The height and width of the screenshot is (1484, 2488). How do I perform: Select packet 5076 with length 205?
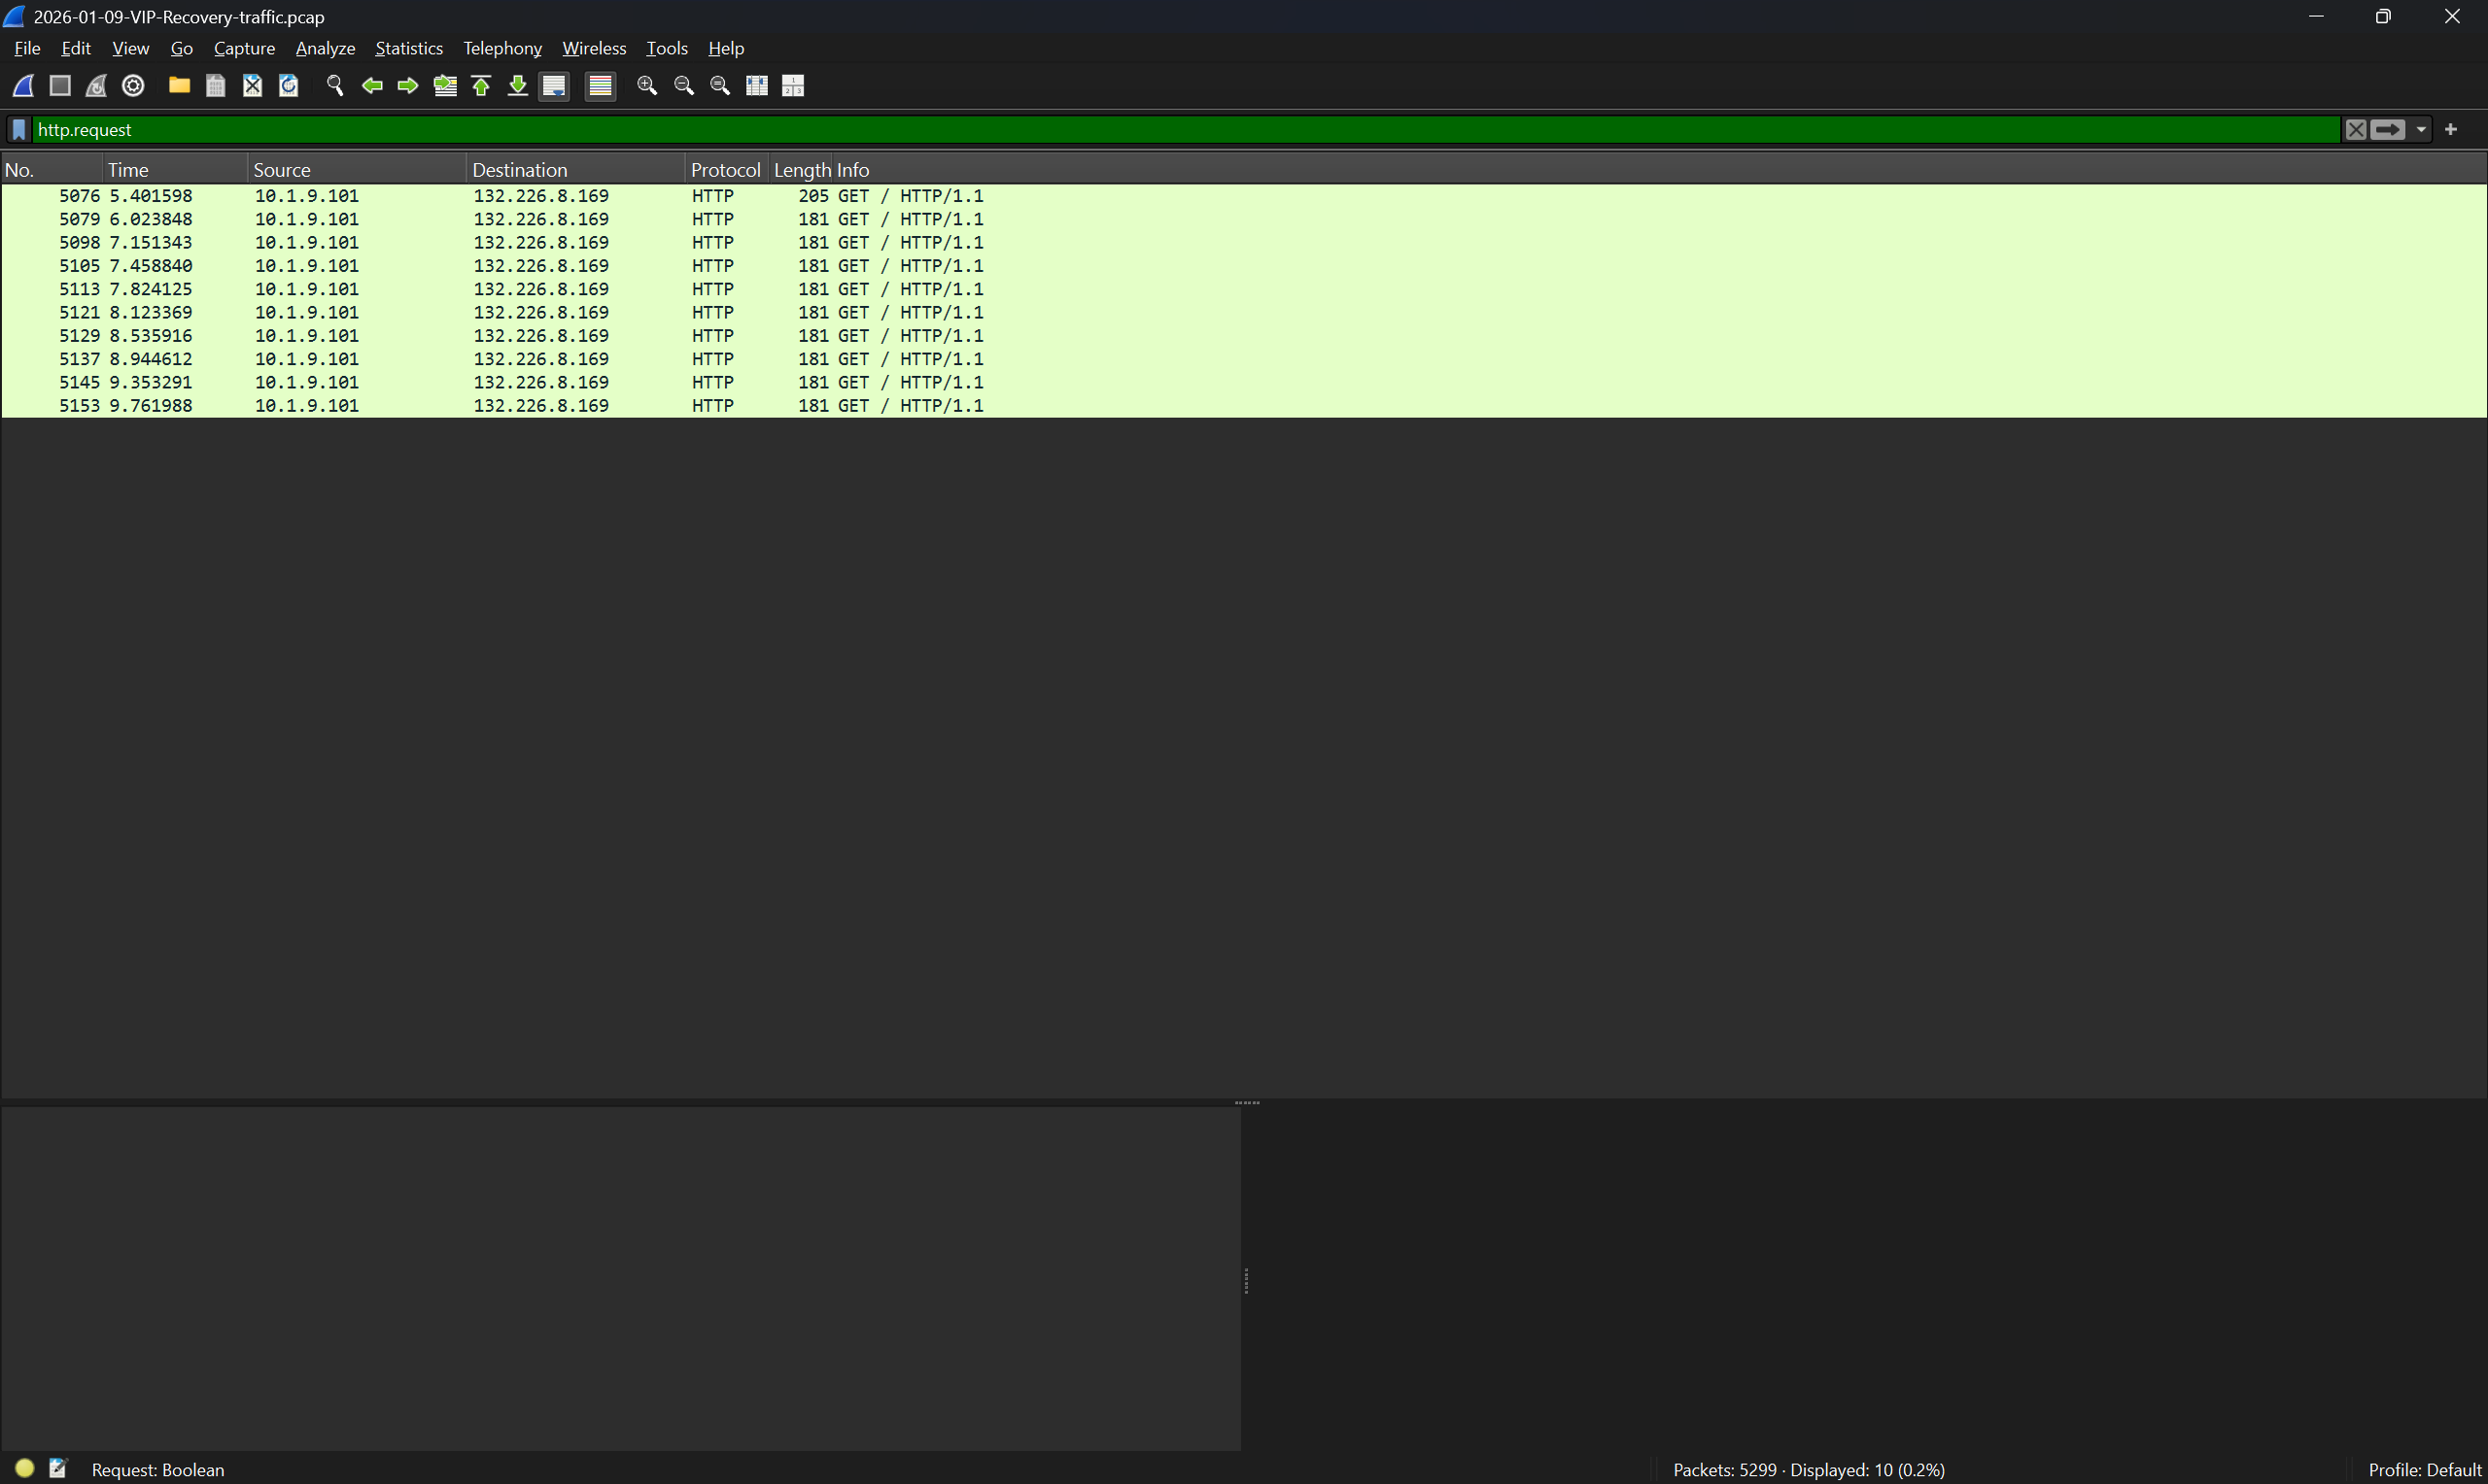click(x=1243, y=196)
